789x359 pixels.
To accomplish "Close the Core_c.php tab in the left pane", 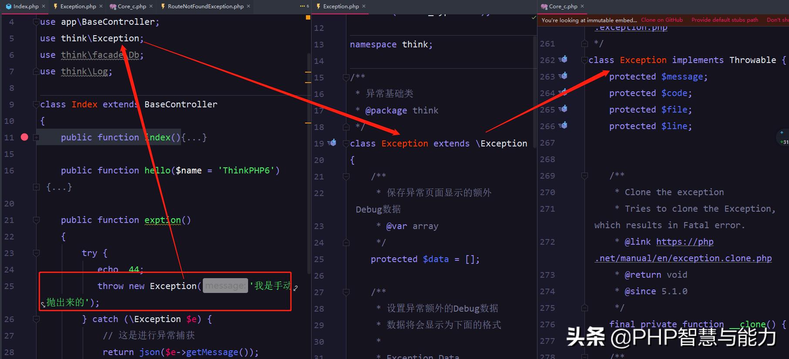I will point(151,6).
